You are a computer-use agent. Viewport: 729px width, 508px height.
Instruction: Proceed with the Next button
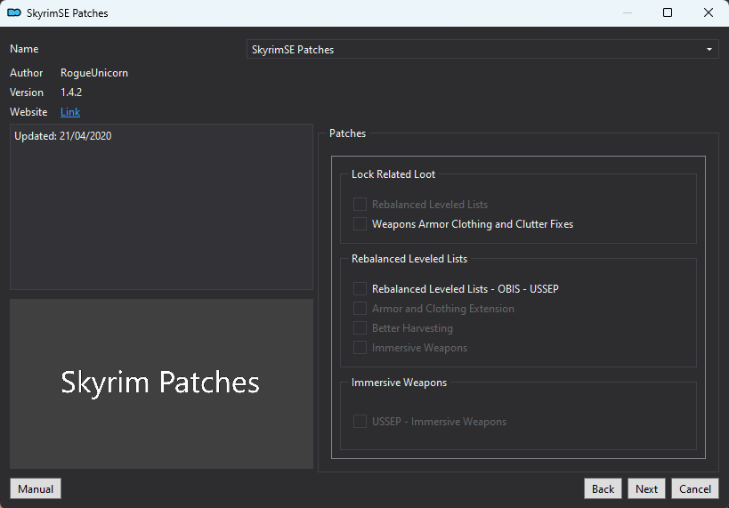pos(646,488)
